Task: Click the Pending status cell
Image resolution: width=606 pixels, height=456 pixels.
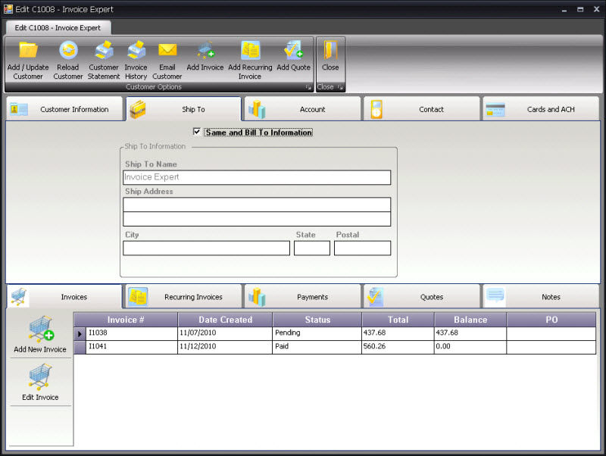Action: click(317, 333)
